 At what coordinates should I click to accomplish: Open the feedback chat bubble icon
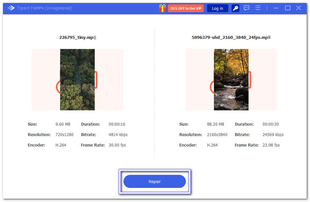click(247, 8)
